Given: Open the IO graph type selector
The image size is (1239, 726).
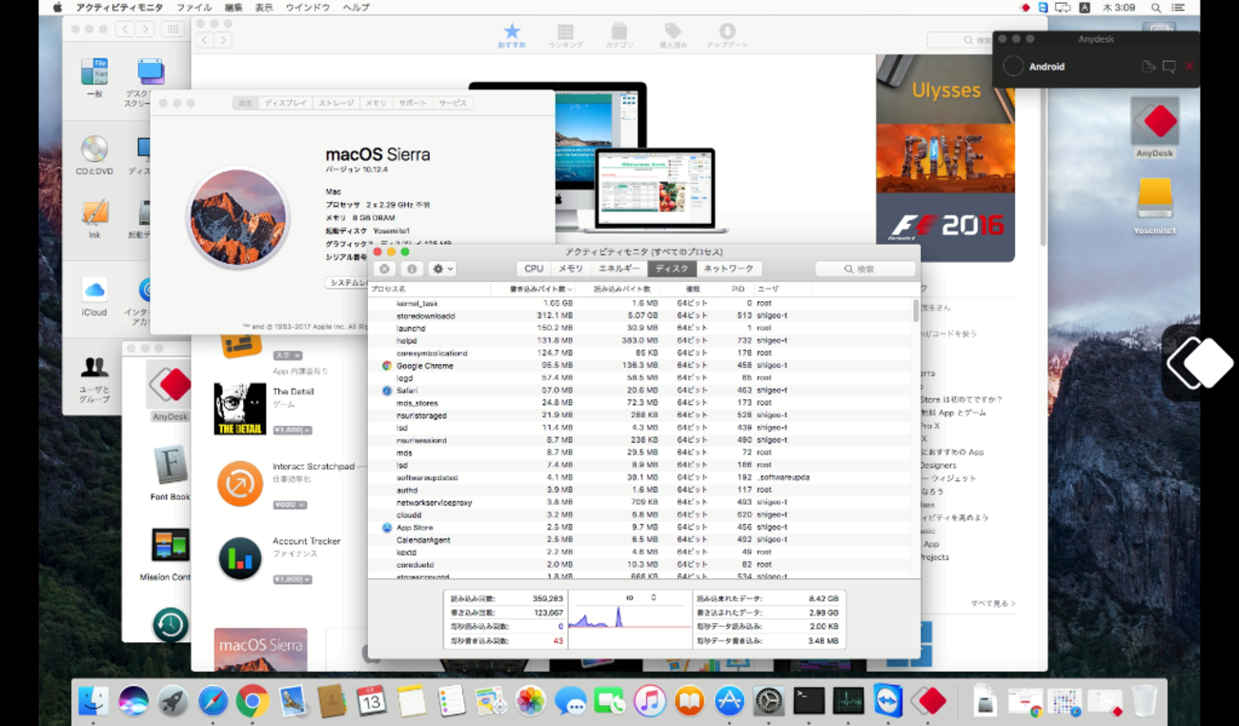Looking at the screenshot, I should 640,597.
